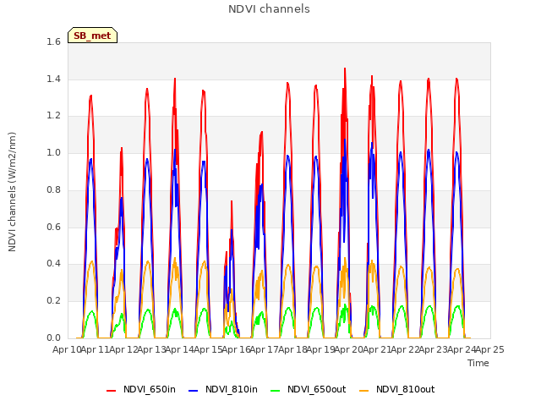Click the Apr 25 x-axis tick label
The height and width of the screenshot is (406, 541).
click(490, 349)
